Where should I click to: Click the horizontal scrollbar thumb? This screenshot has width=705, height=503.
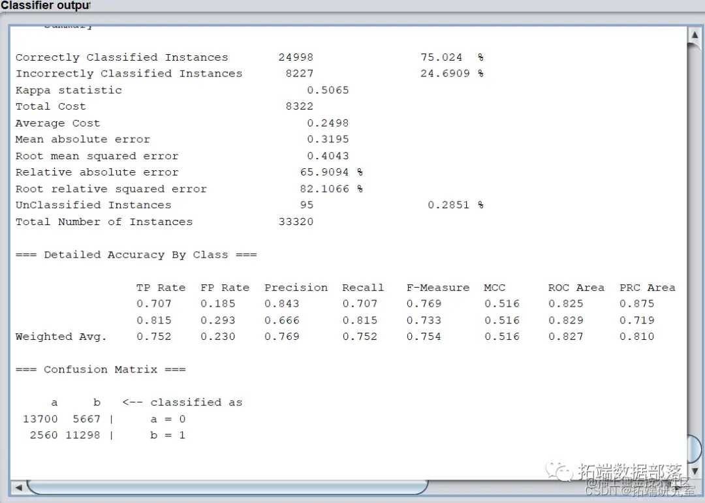[227, 487]
